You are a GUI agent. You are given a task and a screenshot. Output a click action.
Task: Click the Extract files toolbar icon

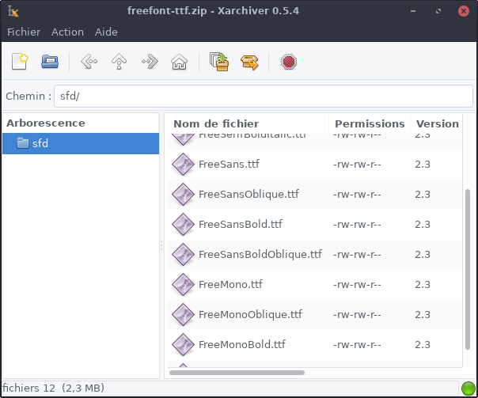[249, 62]
